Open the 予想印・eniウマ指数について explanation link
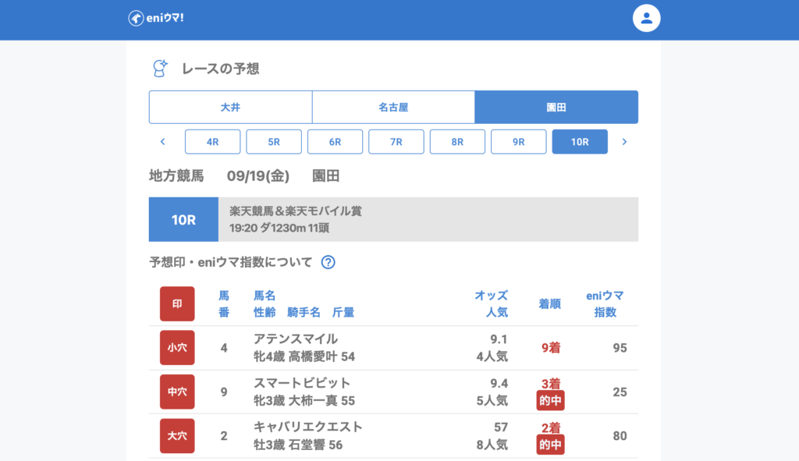Image resolution: width=799 pixels, height=461 pixels. click(x=230, y=262)
